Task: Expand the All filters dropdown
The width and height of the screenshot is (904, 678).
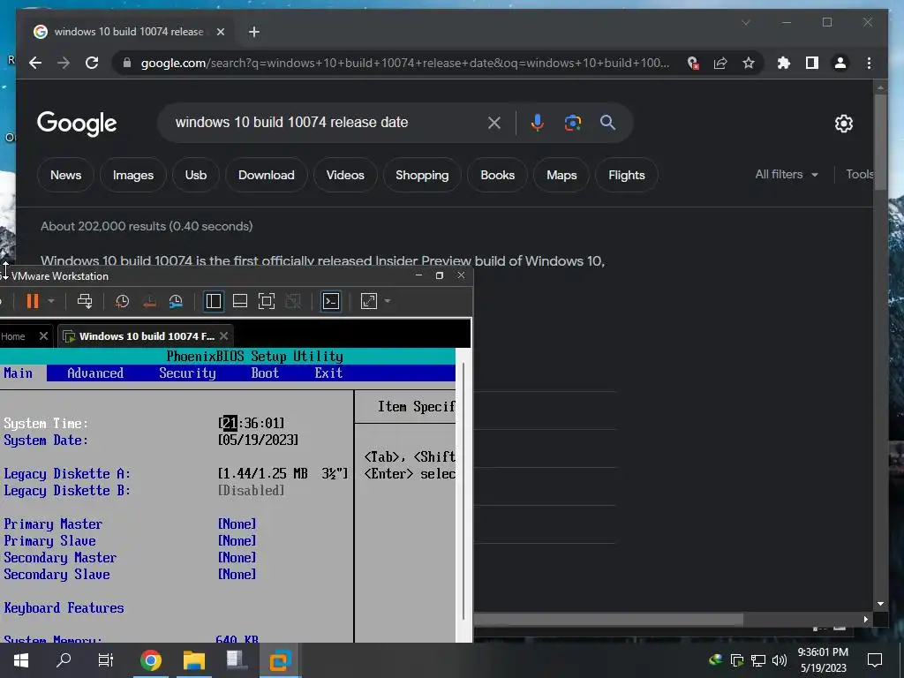Action: [787, 174]
